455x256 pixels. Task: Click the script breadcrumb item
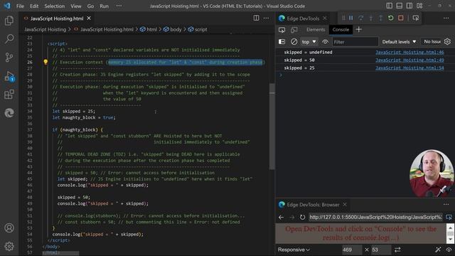tap(198, 29)
